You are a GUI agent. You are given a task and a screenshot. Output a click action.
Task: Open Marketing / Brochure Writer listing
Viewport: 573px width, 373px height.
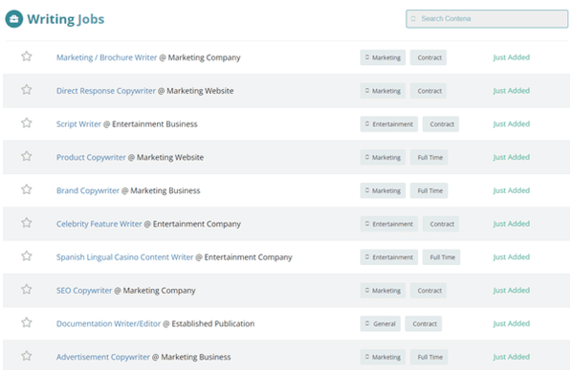[106, 57]
